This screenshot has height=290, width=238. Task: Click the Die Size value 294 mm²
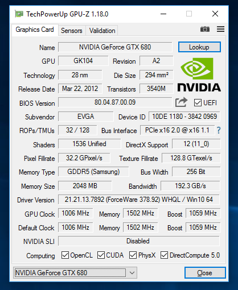pos(157,75)
